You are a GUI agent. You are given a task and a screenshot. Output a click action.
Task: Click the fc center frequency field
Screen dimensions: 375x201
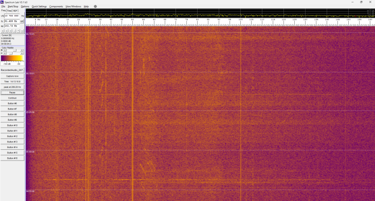pyautogui.click(x=12, y=21)
